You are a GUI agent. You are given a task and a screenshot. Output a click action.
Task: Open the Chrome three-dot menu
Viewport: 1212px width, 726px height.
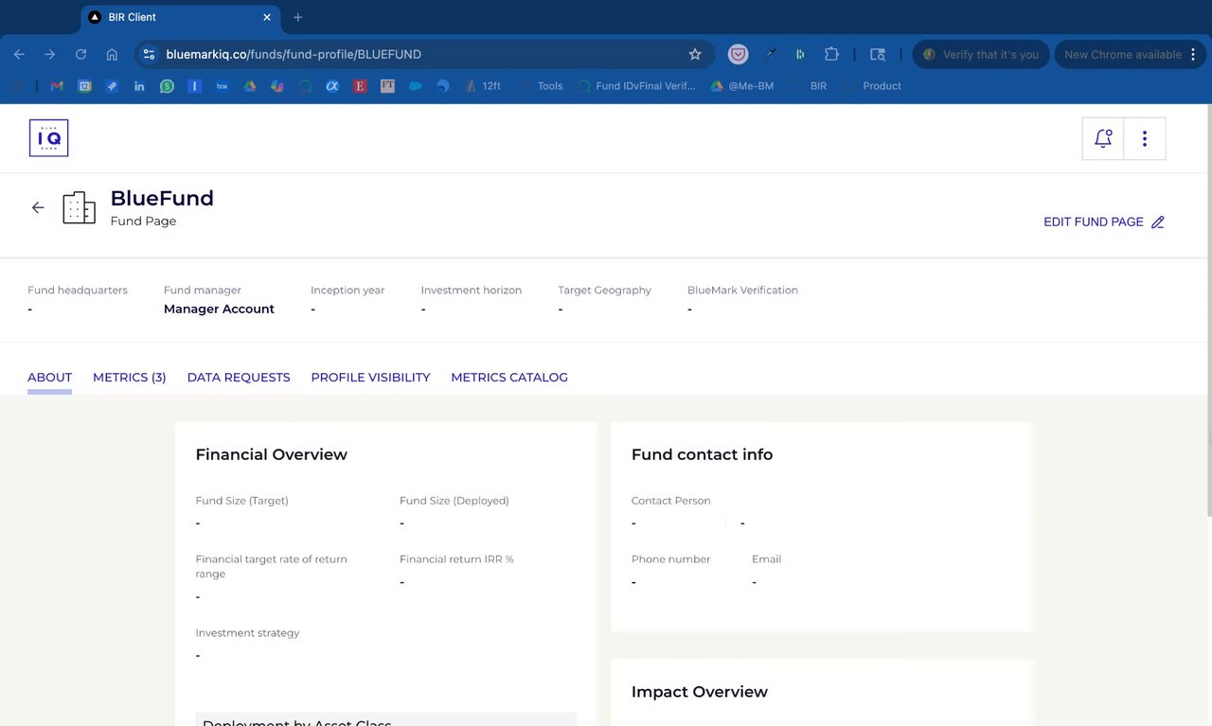[1193, 54]
